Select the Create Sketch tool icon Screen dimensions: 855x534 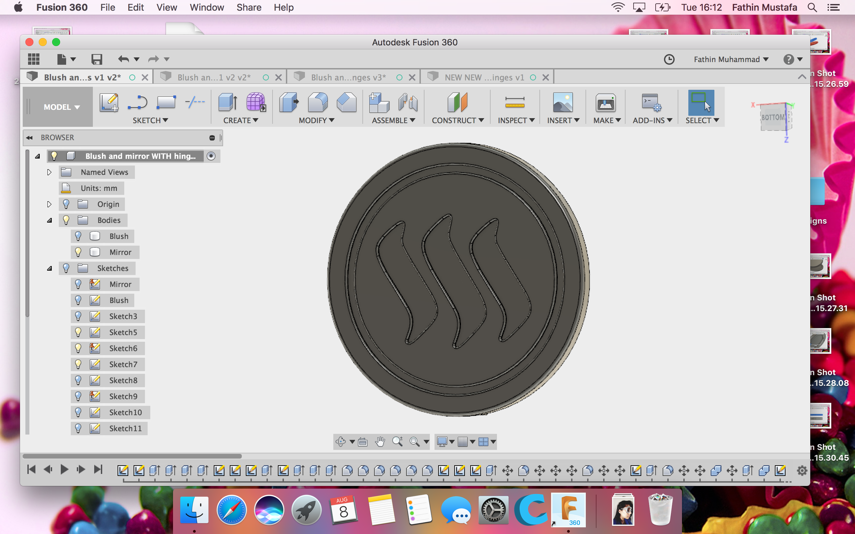click(x=109, y=102)
